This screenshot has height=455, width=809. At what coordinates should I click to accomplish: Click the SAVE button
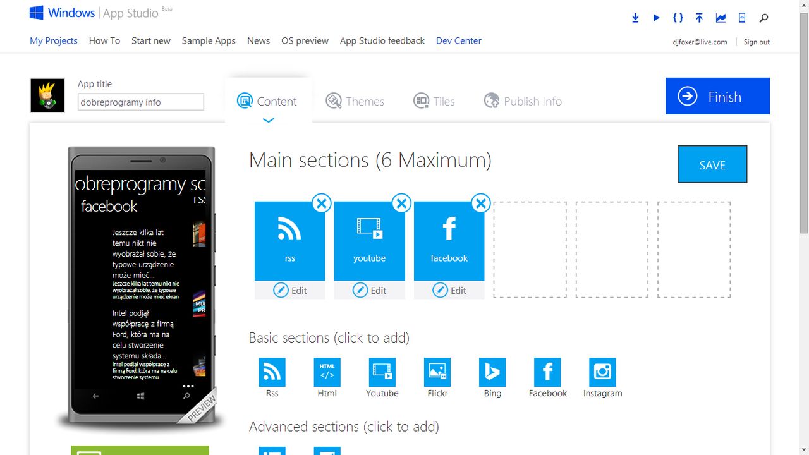click(712, 164)
